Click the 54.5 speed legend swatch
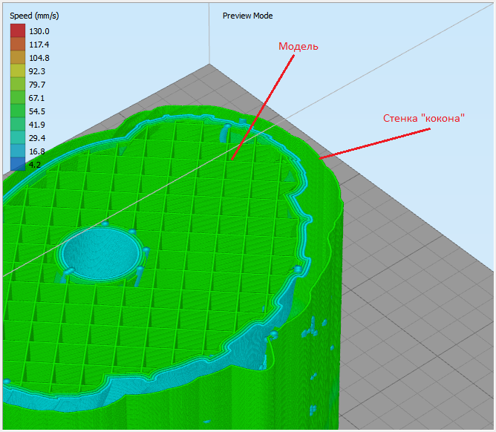496x432 pixels. (x=18, y=111)
